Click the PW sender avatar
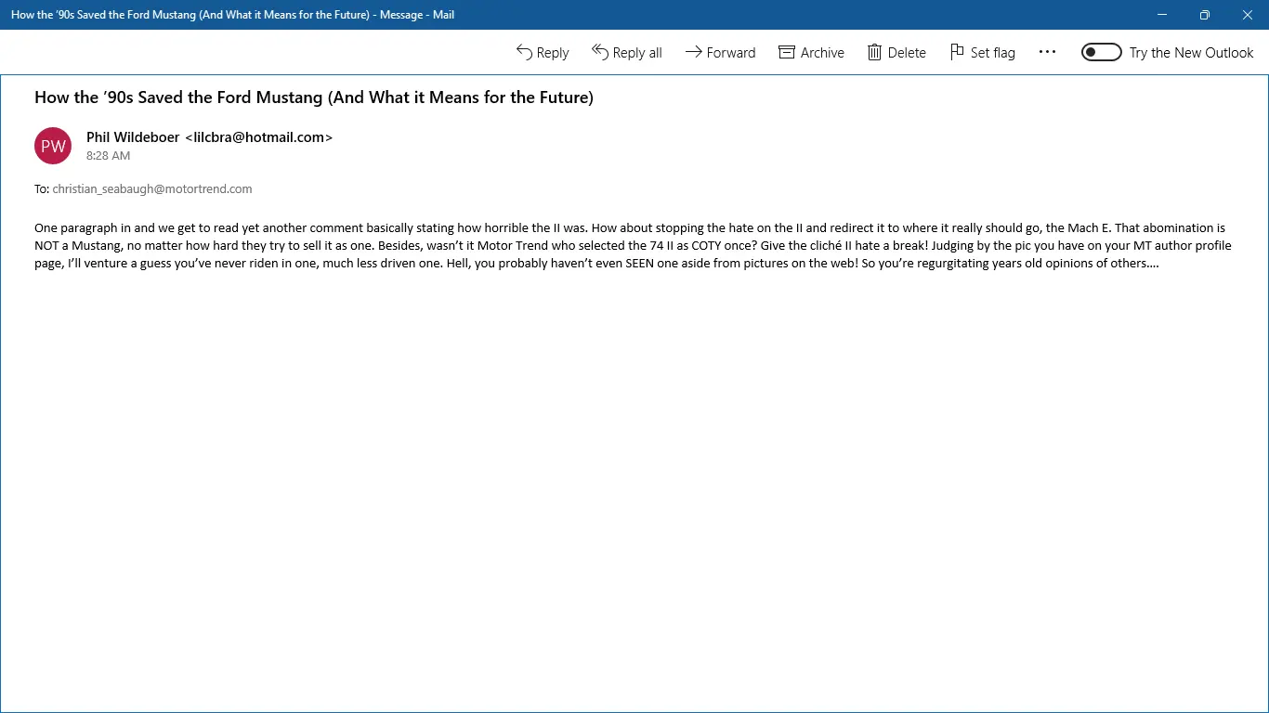 coord(53,146)
